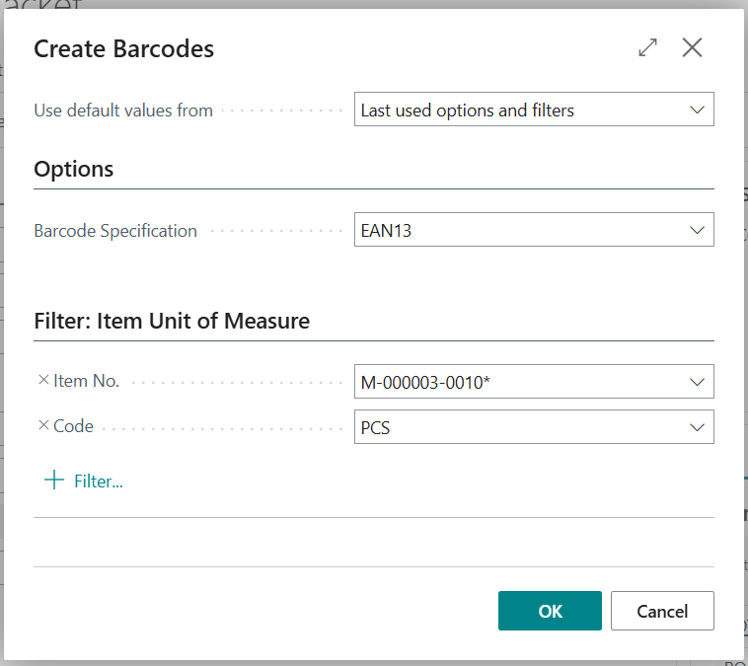This screenshot has width=748, height=666.
Task: Expand the Barcode Specification dropdown arrow
Action: (697, 230)
